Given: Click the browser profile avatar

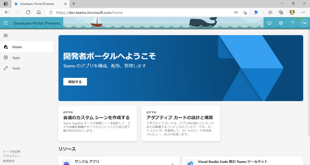Looking at the screenshot, I should coord(292,12).
